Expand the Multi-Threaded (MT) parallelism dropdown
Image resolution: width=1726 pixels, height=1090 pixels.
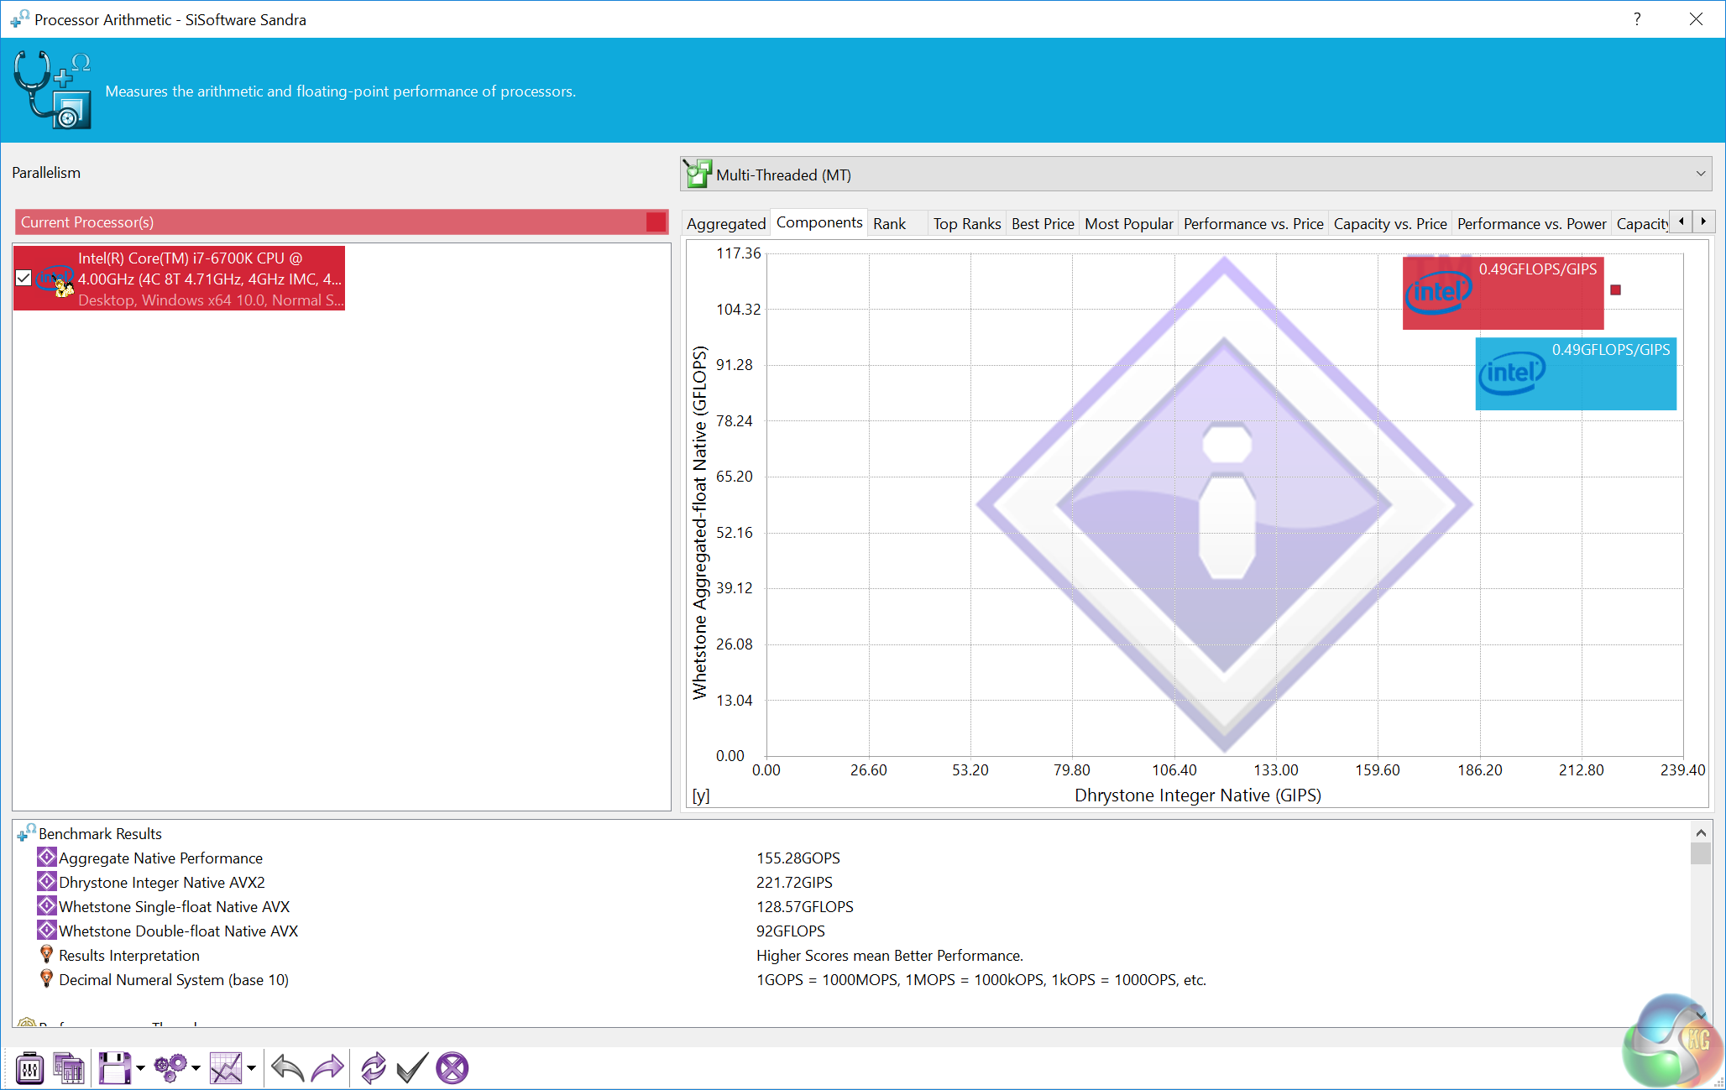click(x=1700, y=175)
